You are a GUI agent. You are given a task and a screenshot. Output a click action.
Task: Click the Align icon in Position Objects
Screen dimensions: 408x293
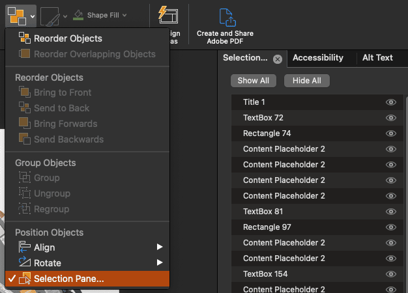[25, 247]
